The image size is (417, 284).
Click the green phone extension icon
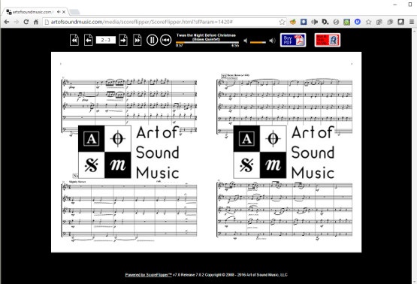point(346,22)
